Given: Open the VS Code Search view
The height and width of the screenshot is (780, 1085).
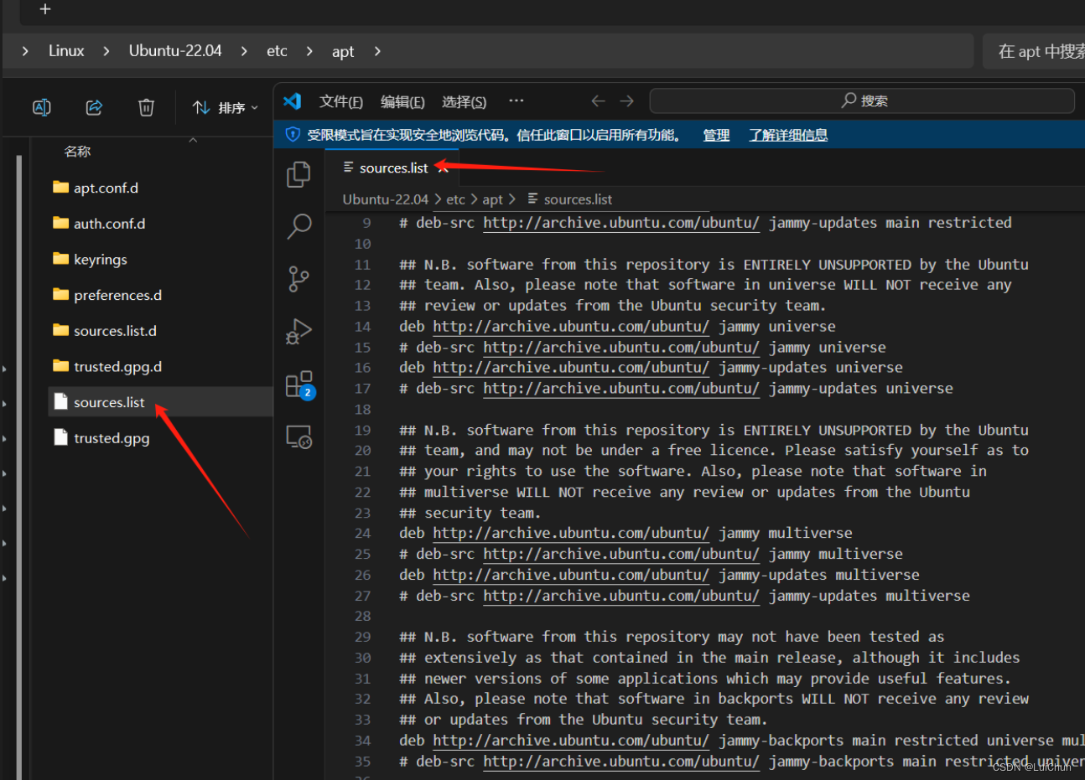Looking at the screenshot, I should coord(299,226).
